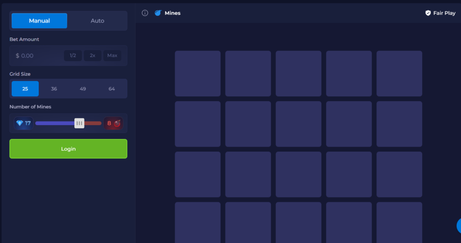The height and width of the screenshot is (243, 461).
Task: Halve the bet with the 1/2 button
Action: coord(73,56)
